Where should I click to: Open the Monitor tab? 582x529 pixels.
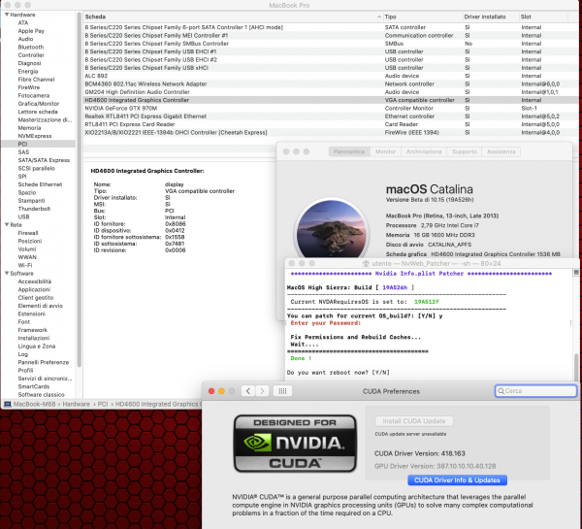tap(385, 151)
